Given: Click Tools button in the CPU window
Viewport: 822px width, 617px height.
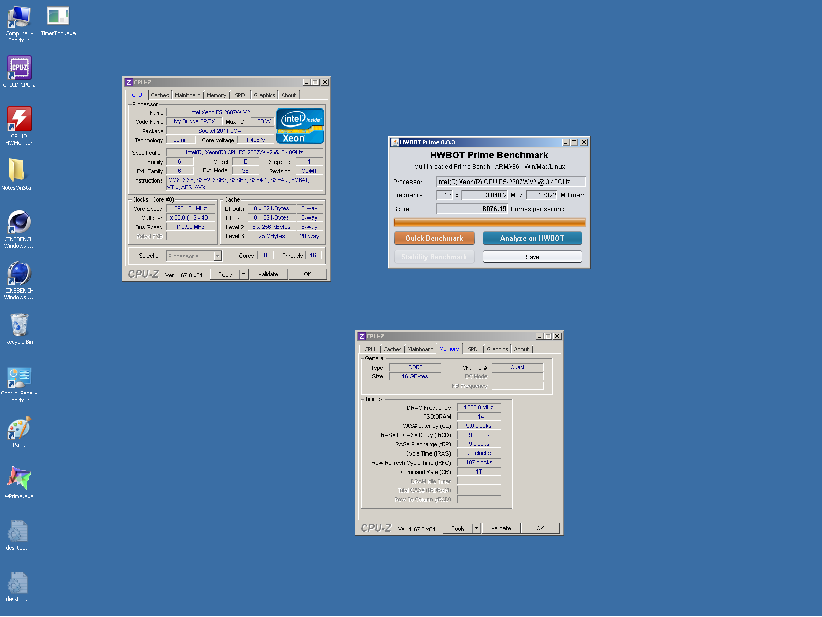Looking at the screenshot, I should pyautogui.click(x=226, y=274).
